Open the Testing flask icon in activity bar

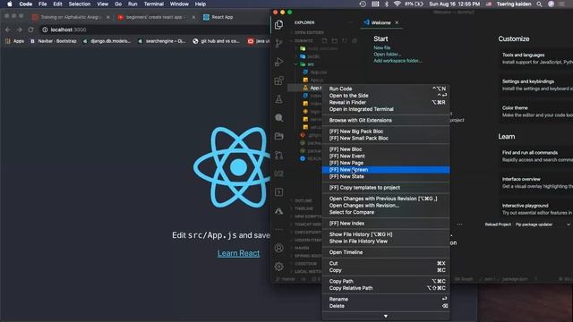tap(278, 99)
